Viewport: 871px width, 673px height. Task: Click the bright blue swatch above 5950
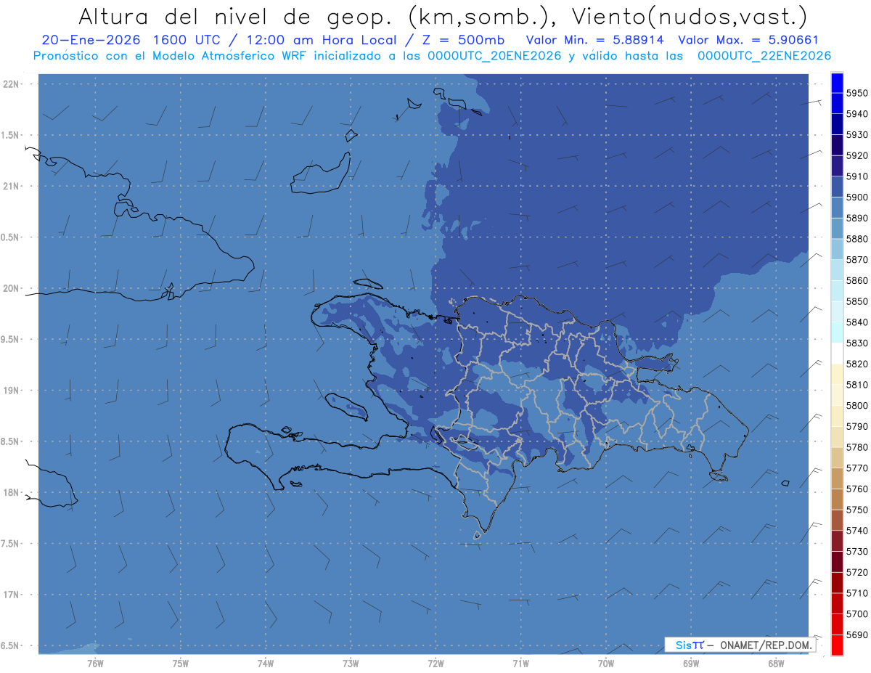pyautogui.click(x=837, y=83)
